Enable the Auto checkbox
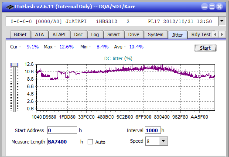 [x=90, y=142]
